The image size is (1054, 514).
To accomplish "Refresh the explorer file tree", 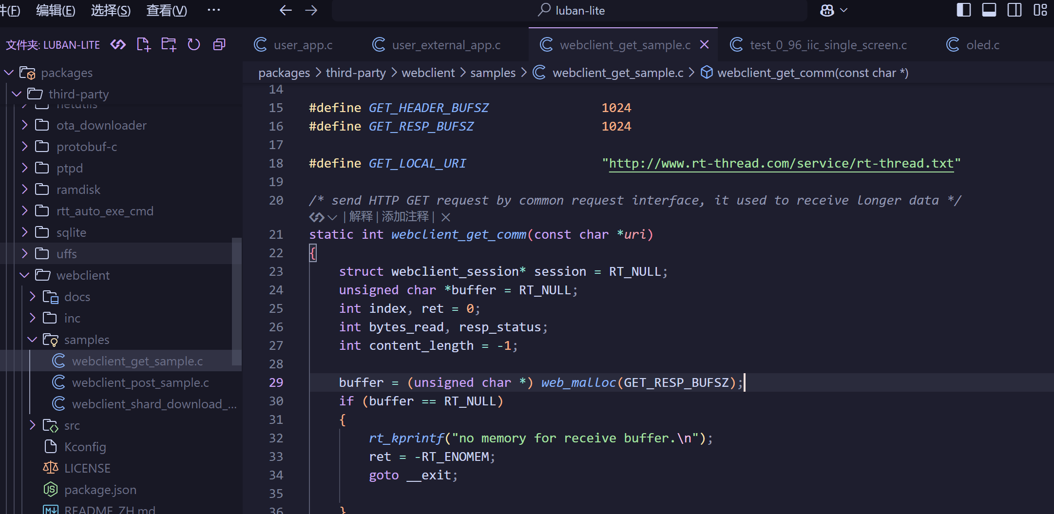I will 194,45.
